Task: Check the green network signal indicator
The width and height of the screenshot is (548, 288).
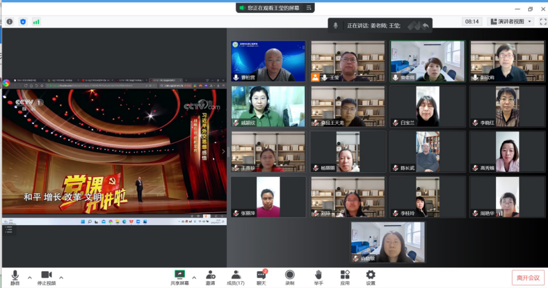Action: 36,22
